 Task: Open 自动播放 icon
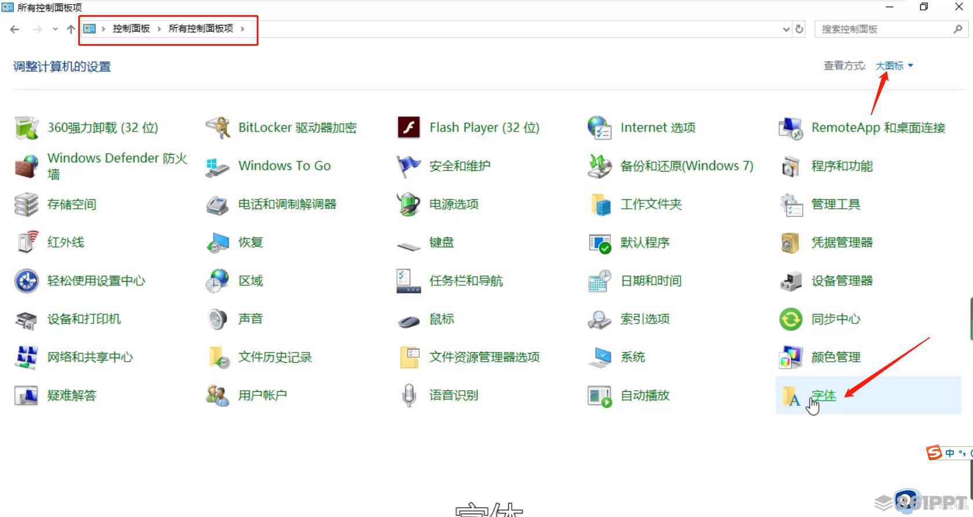[600, 395]
